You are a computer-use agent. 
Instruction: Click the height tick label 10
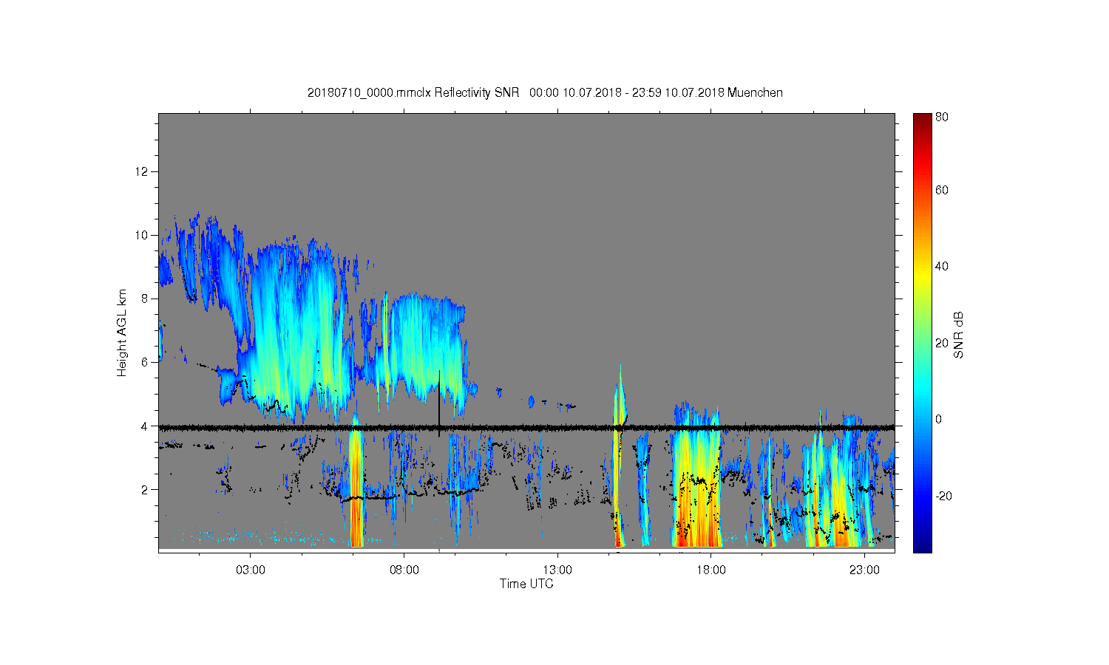coord(142,235)
